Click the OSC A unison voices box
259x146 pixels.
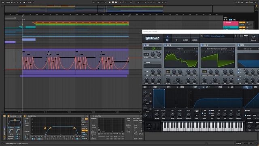(x=168, y=72)
